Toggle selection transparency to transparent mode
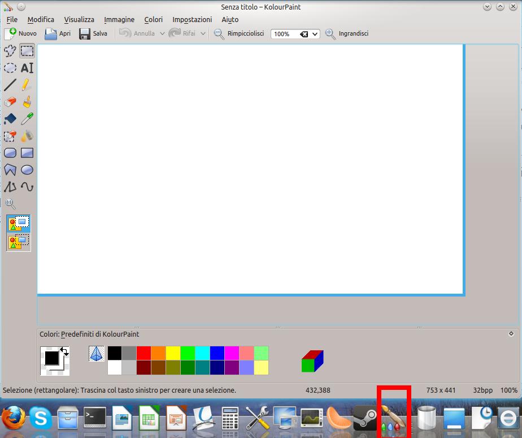The height and width of the screenshot is (438, 522). click(x=18, y=241)
